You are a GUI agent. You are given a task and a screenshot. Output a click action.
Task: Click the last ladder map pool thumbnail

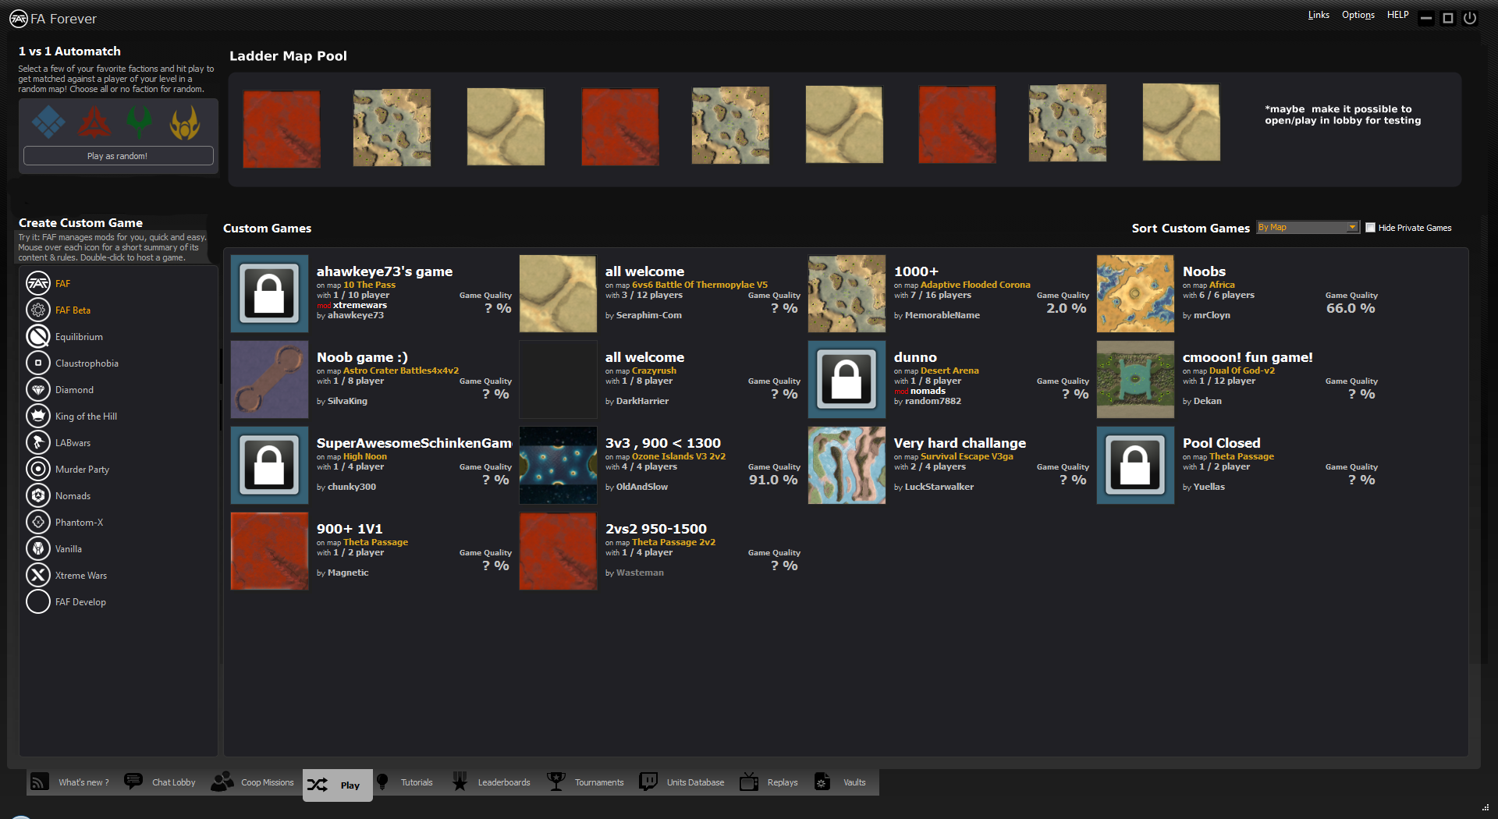pyautogui.click(x=1181, y=122)
